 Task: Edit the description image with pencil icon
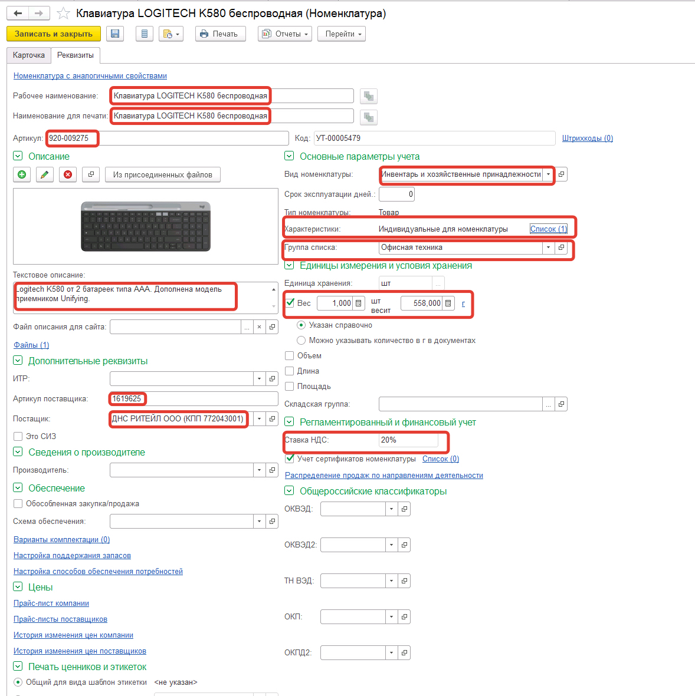click(x=45, y=174)
